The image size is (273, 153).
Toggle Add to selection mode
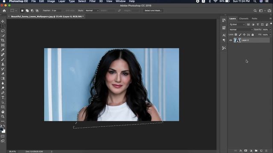coord(27,11)
